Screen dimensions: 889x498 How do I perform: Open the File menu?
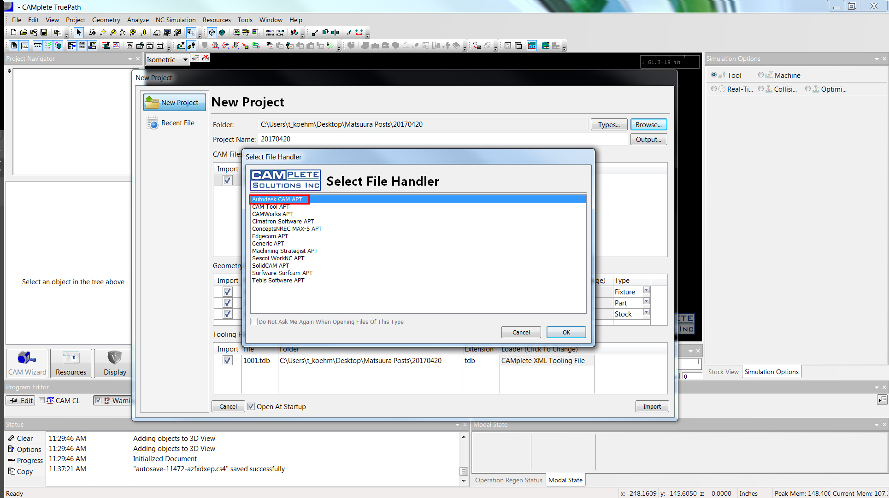pyautogui.click(x=17, y=20)
